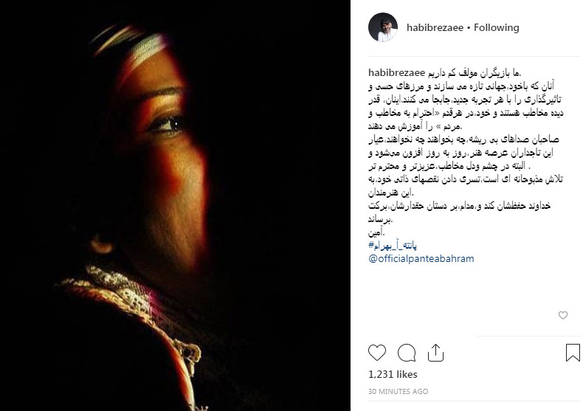Share the post using the upload arrow icon
Image resolution: width=583 pixels, height=411 pixels.
coord(435,352)
